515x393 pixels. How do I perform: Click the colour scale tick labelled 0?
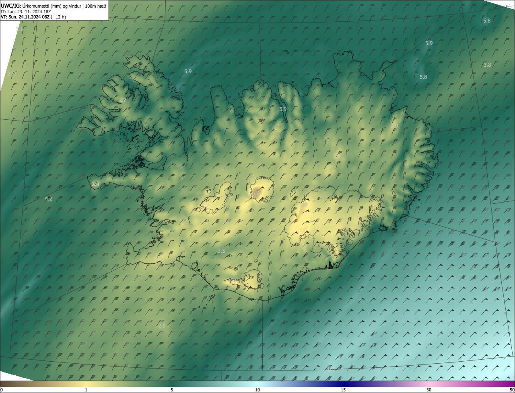click(1, 390)
